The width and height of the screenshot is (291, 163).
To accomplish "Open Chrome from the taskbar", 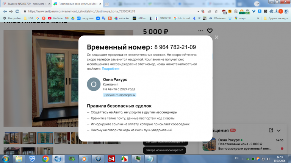I will tap(45, 159).
